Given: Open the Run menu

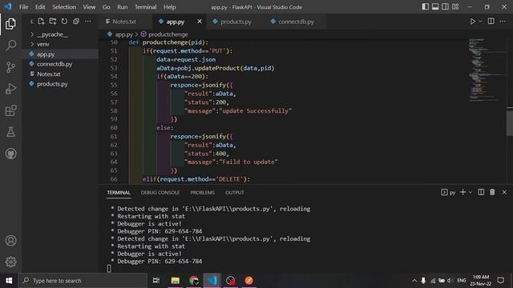Looking at the screenshot, I should click(x=123, y=7).
